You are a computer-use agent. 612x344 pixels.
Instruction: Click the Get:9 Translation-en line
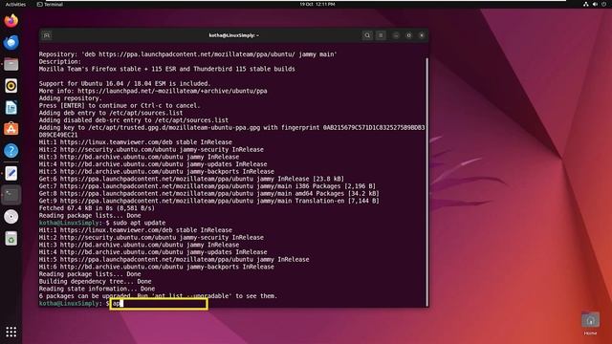208,201
